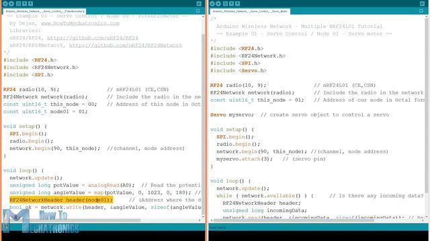430x241 pixels.
Task: Open github.com/nRF24/RF24 link
Action: pyautogui.click(x=93, y=38)
